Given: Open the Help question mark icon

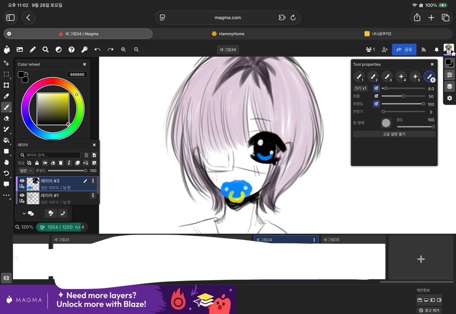Looking at the screenshot, I should [71, 49].
